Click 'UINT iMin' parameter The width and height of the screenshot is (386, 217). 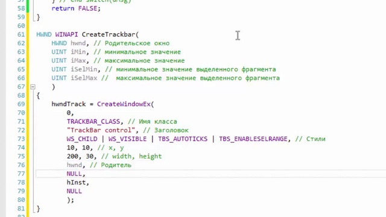(69, 52)
